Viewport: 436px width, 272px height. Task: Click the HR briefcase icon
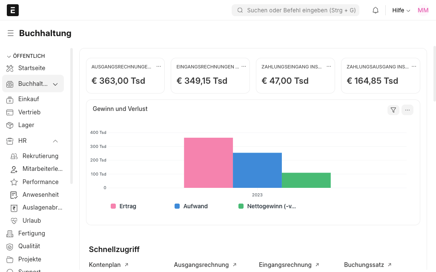[10, 141]
